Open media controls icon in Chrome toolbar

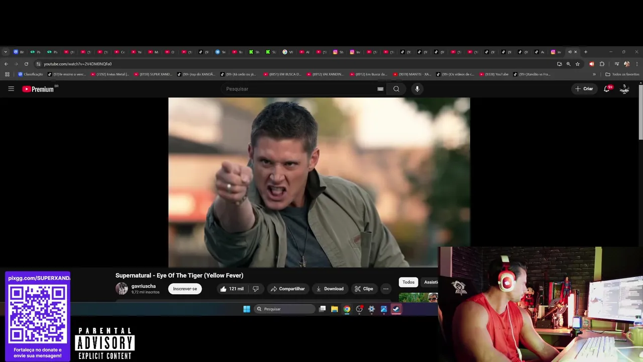[617, 64]
